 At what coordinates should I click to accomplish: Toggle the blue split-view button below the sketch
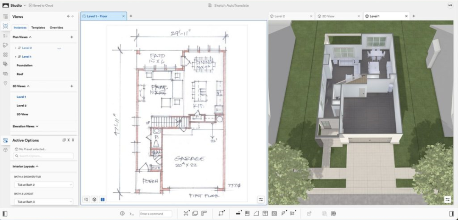pyautogui.click(x=103, y=200)
